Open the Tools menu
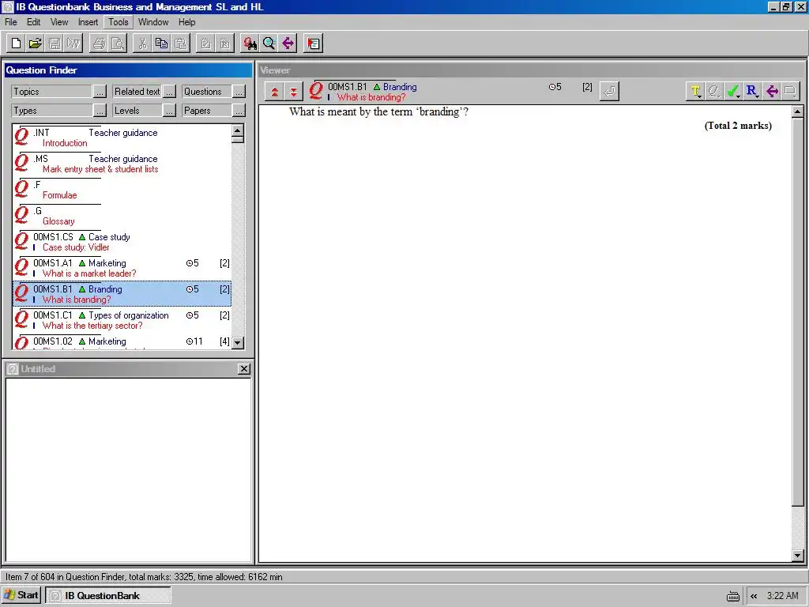Viewport: 809px width, 607px height. 119,22
